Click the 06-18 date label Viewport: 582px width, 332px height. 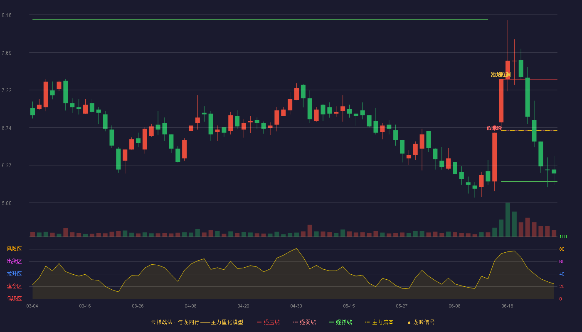(x=507, y=306)
